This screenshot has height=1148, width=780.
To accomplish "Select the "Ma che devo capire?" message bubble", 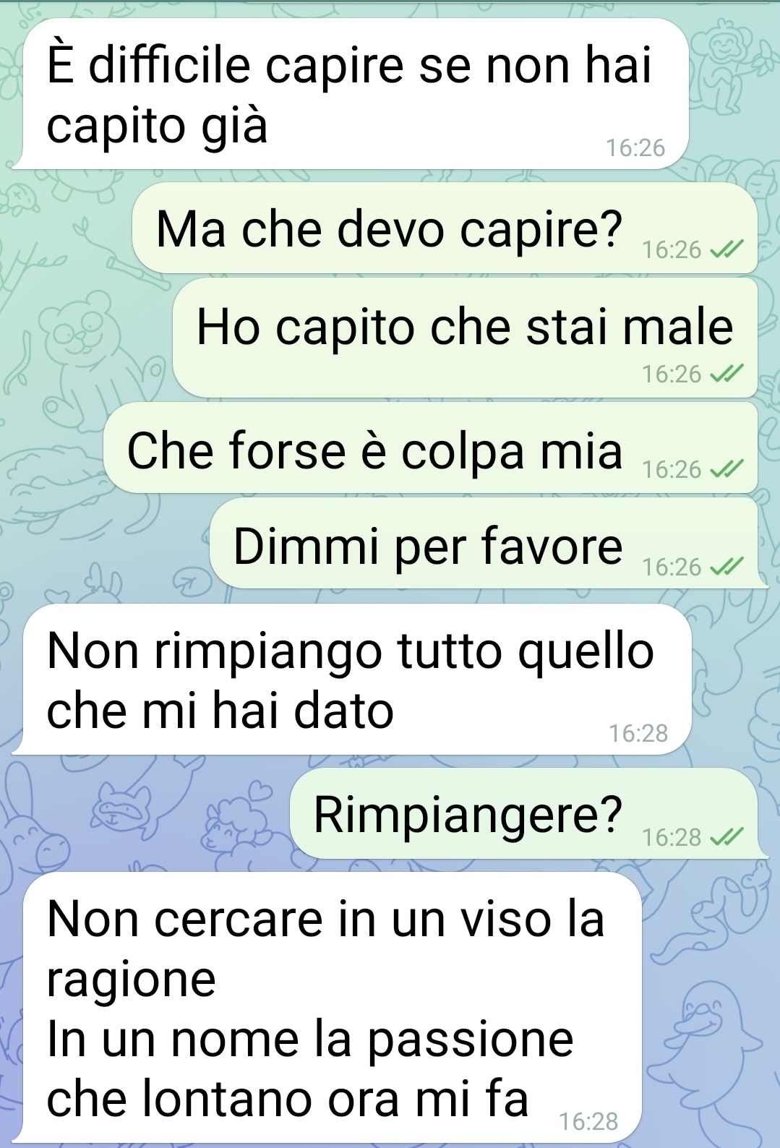I will coord(445,228).
